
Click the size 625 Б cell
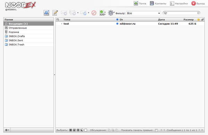192,24
